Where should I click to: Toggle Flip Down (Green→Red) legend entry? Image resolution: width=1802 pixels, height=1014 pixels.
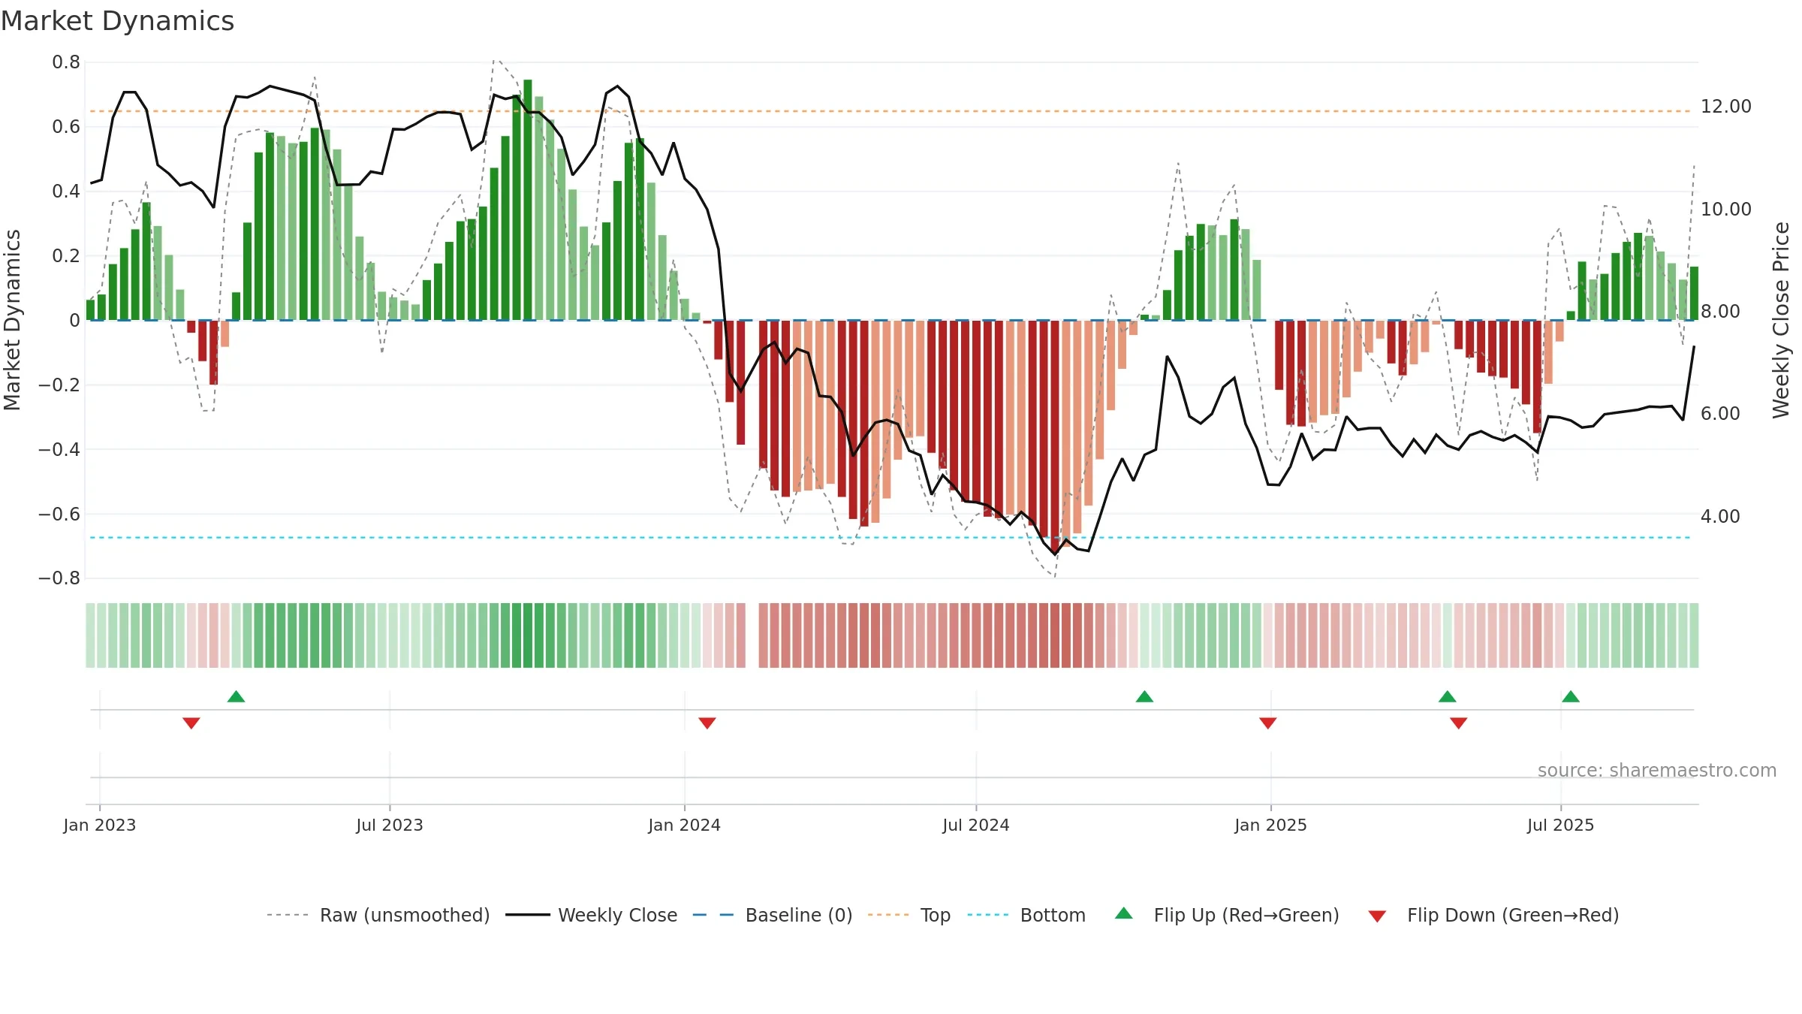[x=1493, y=915]
